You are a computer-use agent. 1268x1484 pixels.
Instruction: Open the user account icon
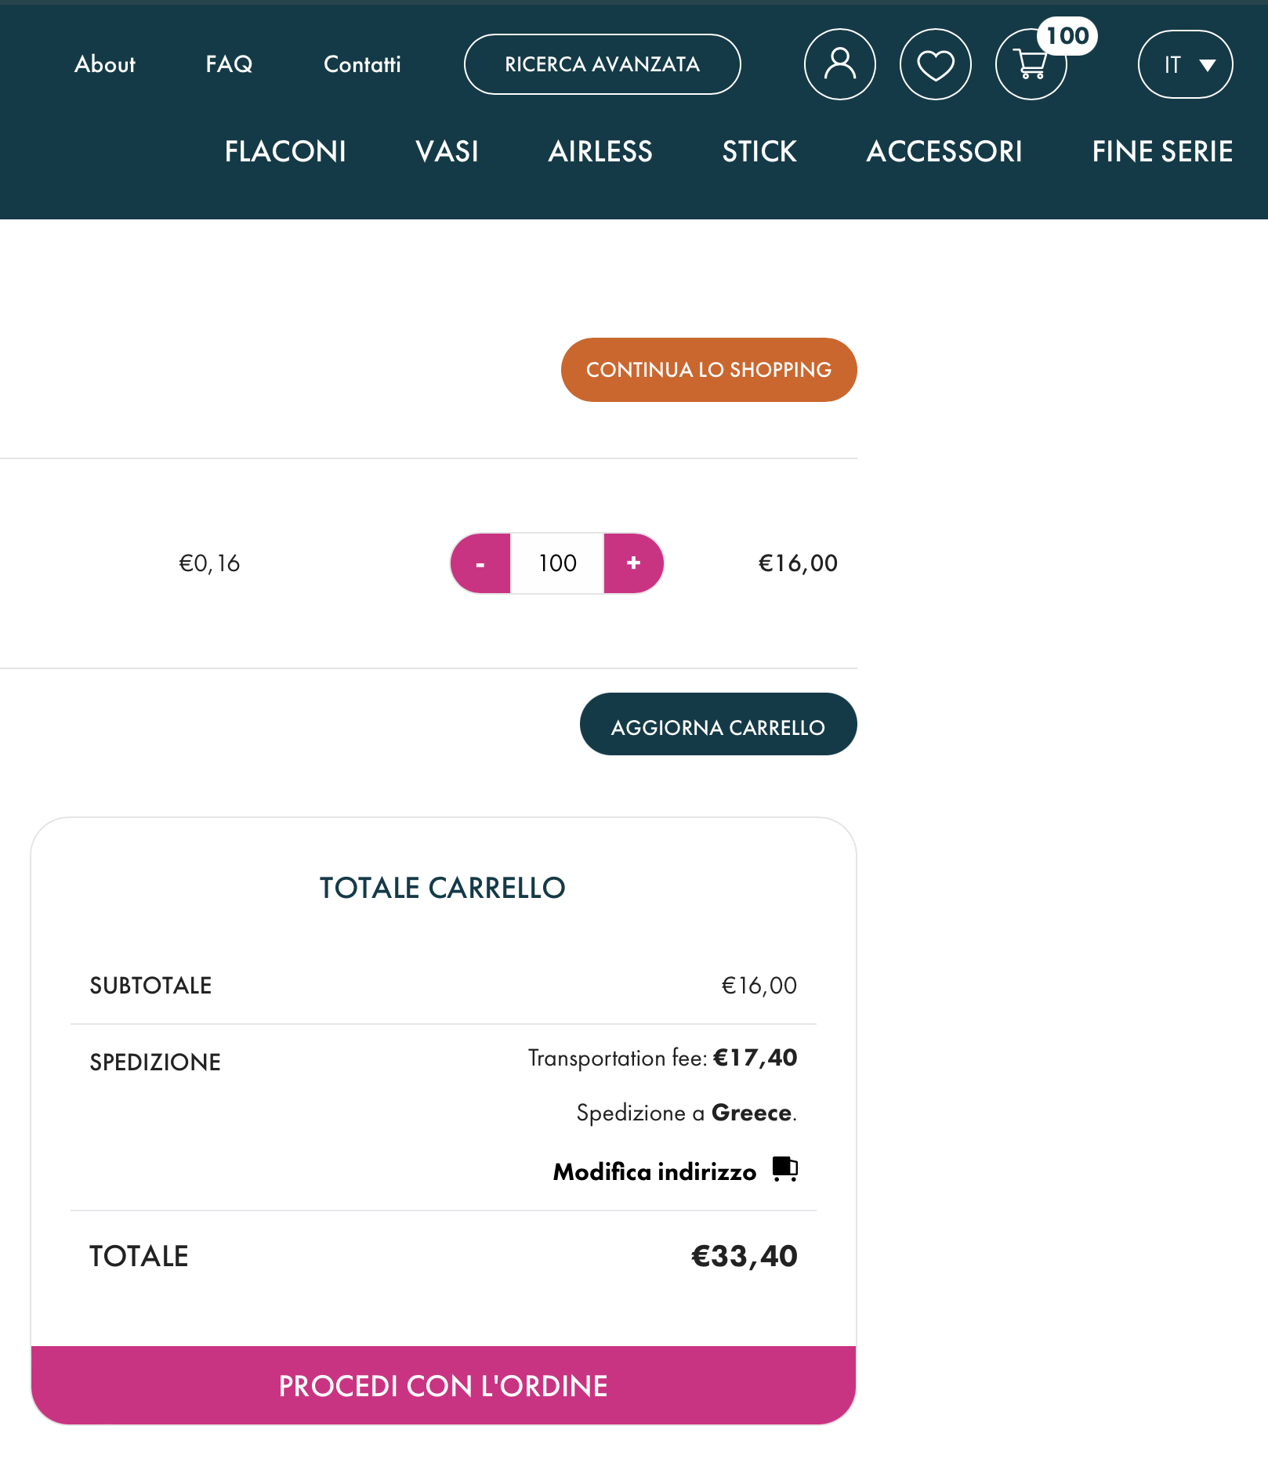click(x=839, y=64)
